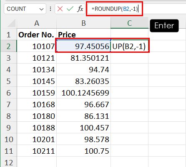186x167 pixels.
Task: Click the Name Box showing COUNT
Action: 25,9
